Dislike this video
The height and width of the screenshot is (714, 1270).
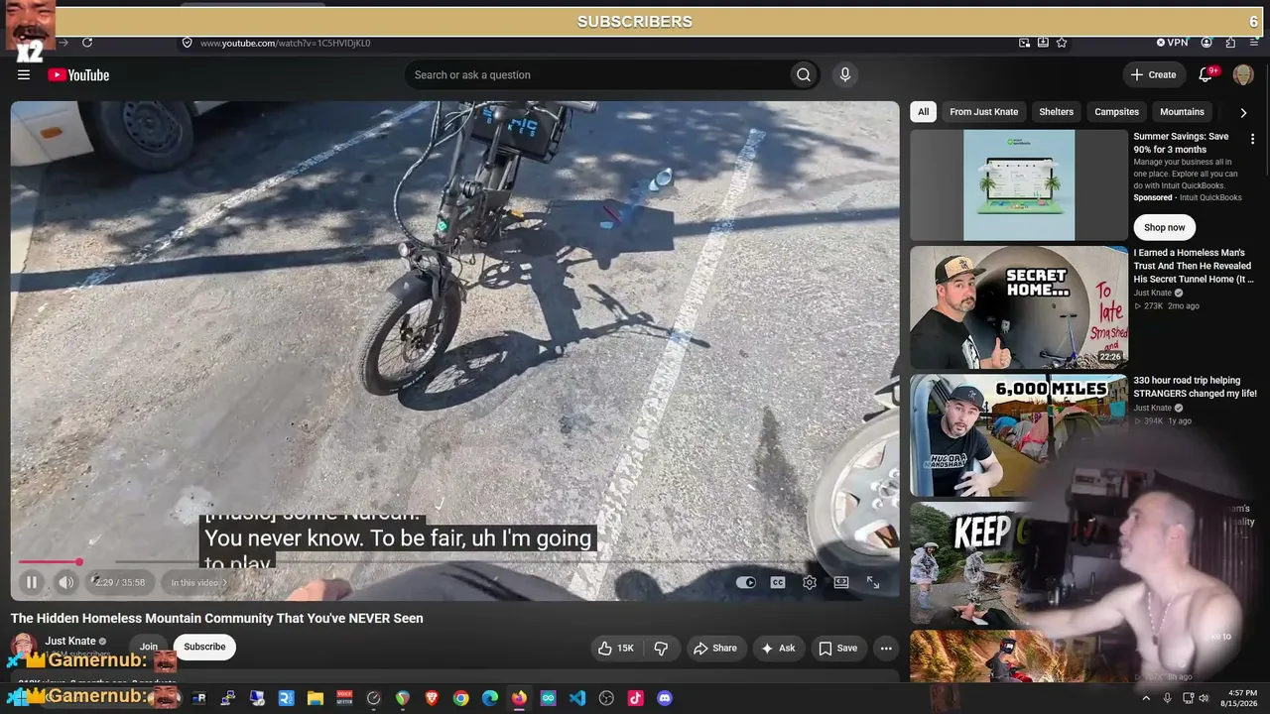661,649
